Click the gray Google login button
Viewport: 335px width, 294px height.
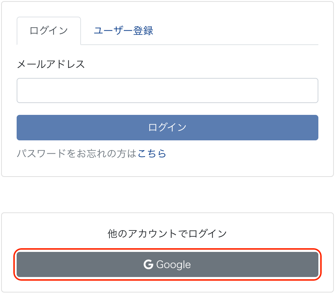coord(167,264)
